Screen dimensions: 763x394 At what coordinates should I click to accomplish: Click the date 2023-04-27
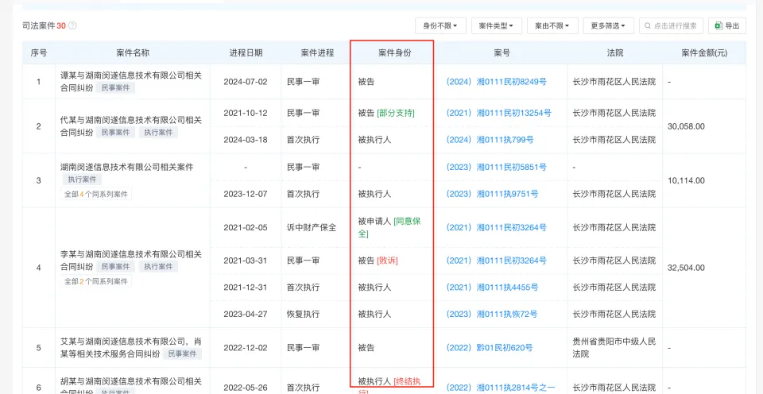(246, 314)
